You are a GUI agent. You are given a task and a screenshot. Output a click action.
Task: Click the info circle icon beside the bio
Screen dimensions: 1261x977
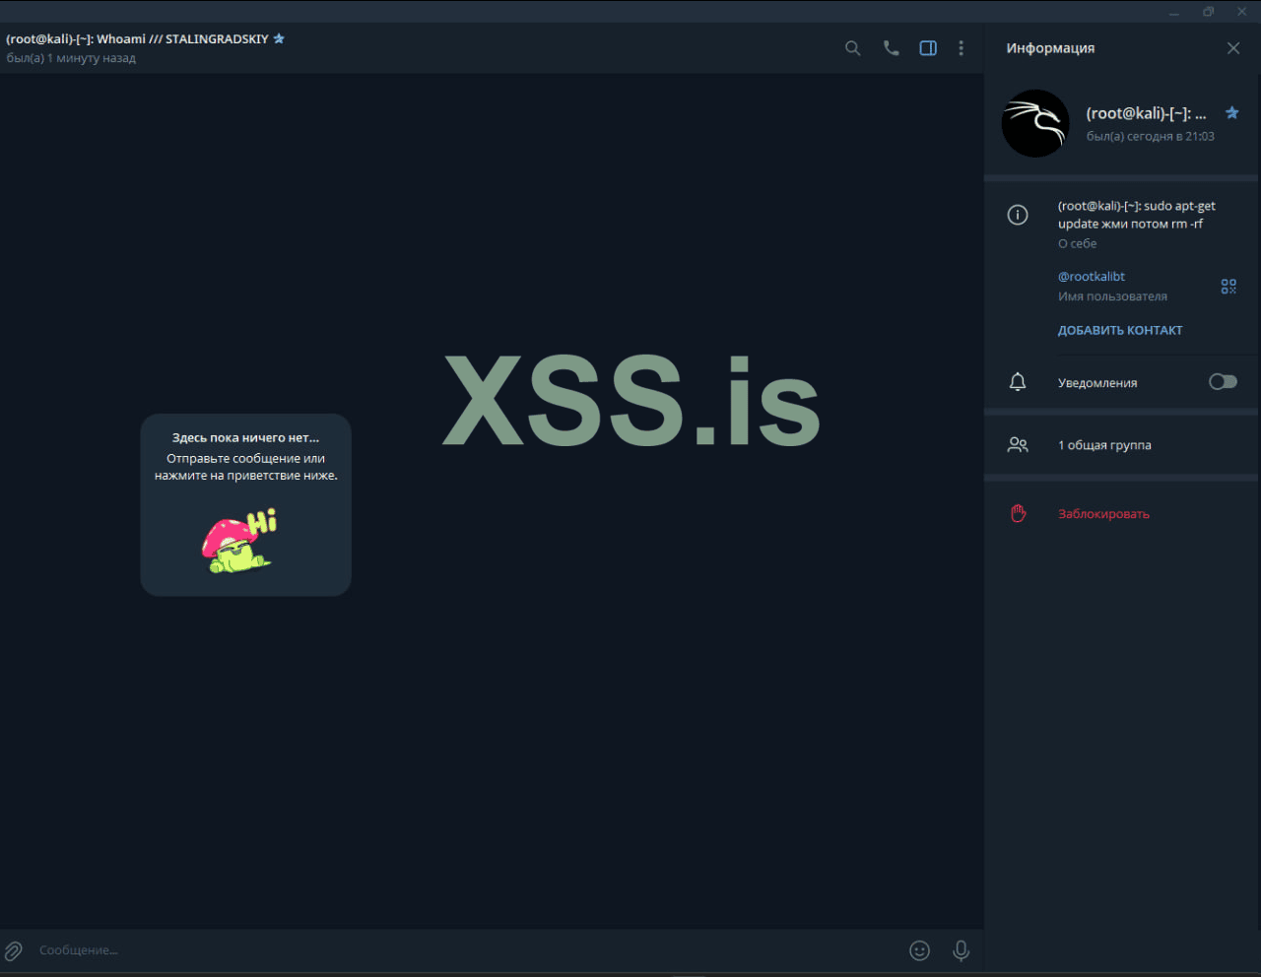click(x=1018, y=215)
